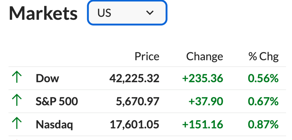This screenshot has width=292, height=140.
Task: Select Nasdaq price 17,601.05
Action: tap(134, 125)
